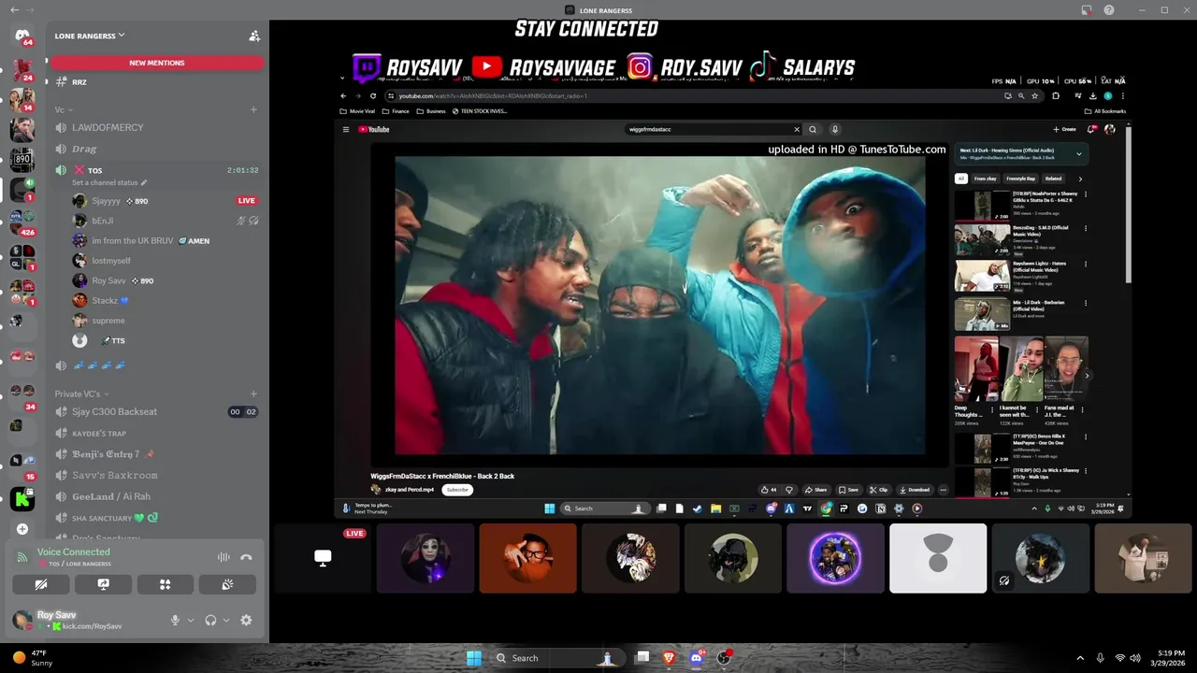
Task: Open Discord inbox icon in title bar
Action: click(1087, 10)
